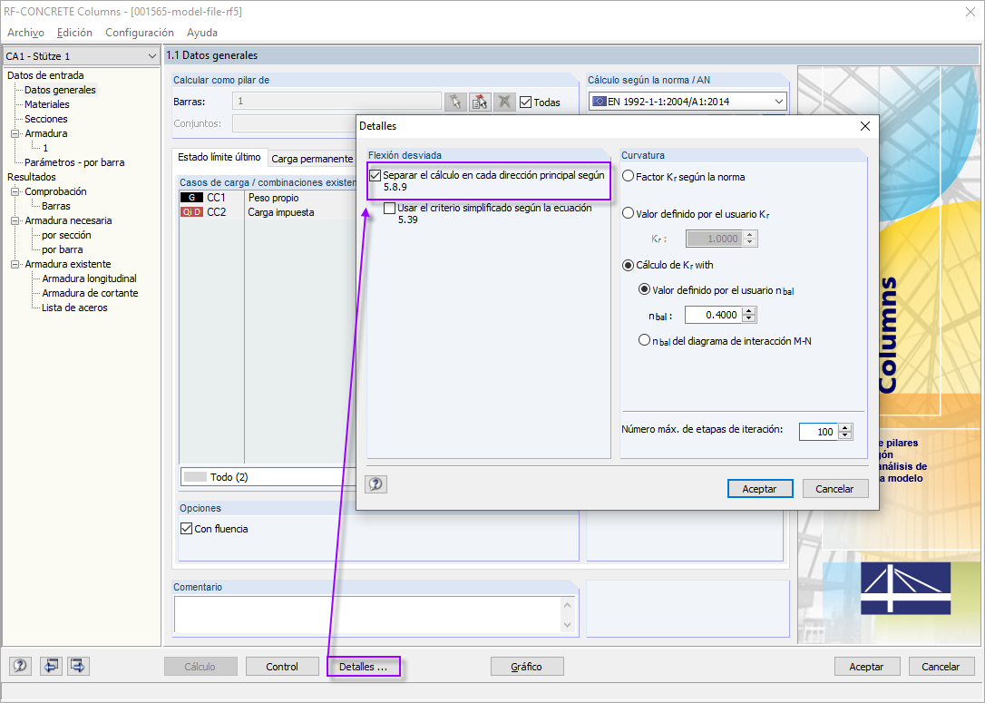985x703 pixels.
Task: Uncheck Separar el cálculo en cada dirección principal
Action: point(375,175)
